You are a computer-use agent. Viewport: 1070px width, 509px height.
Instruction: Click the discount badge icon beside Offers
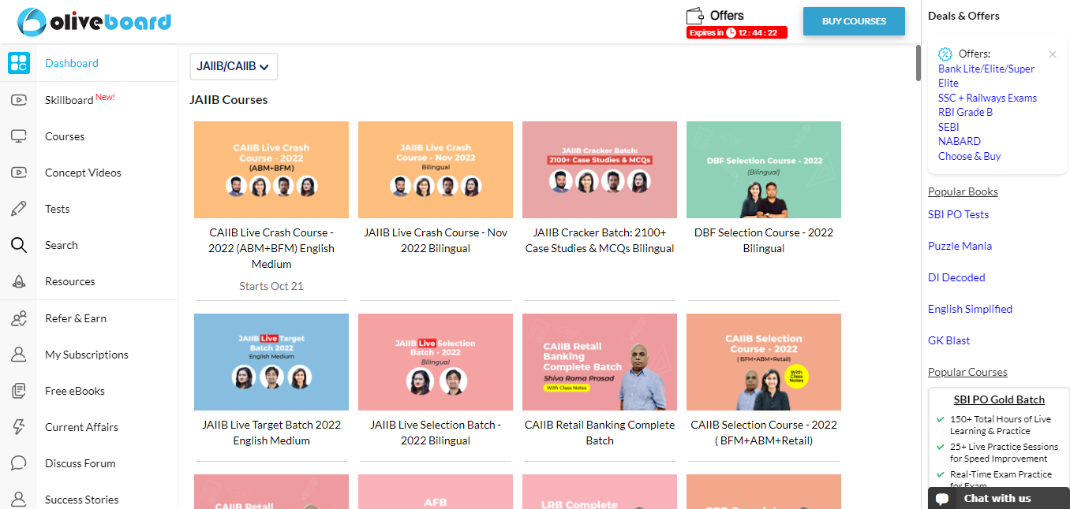tap(945, 54)
